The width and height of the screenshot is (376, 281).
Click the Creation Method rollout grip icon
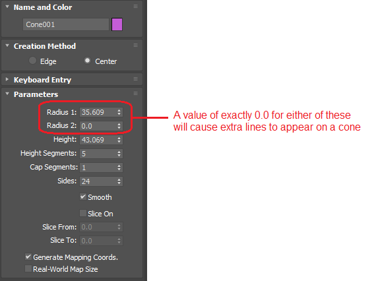coord(135,46)
